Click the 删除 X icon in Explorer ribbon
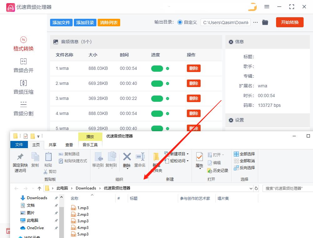Viewport: 313px width, 238px height. coord(126,157)
